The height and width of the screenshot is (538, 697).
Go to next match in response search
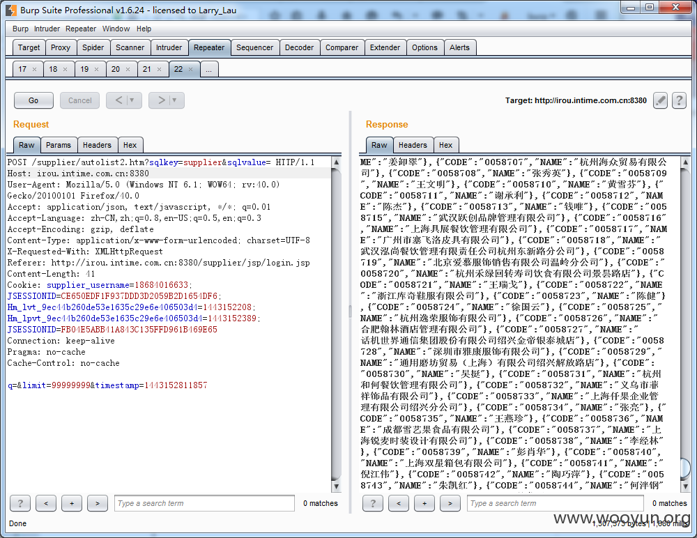click(450, 503)
